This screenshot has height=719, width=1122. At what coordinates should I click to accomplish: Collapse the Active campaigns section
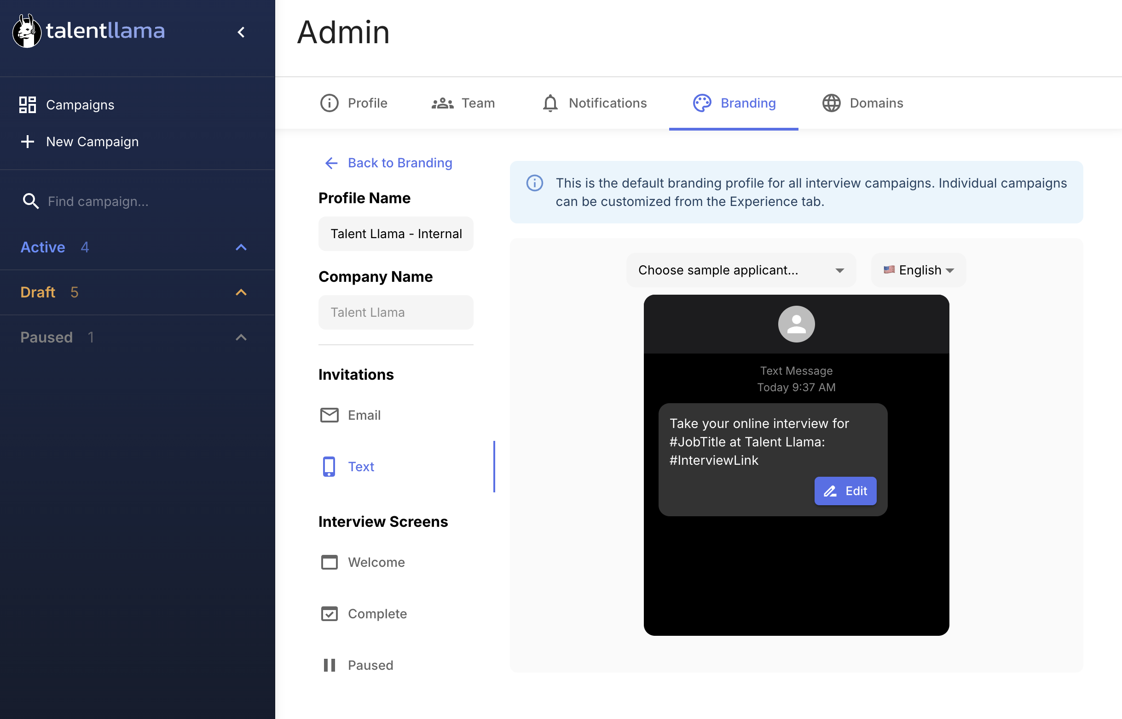click(x=241, y=247)
